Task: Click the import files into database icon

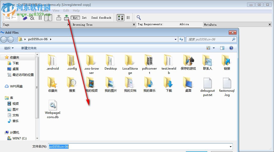Action: click(66, 18)
